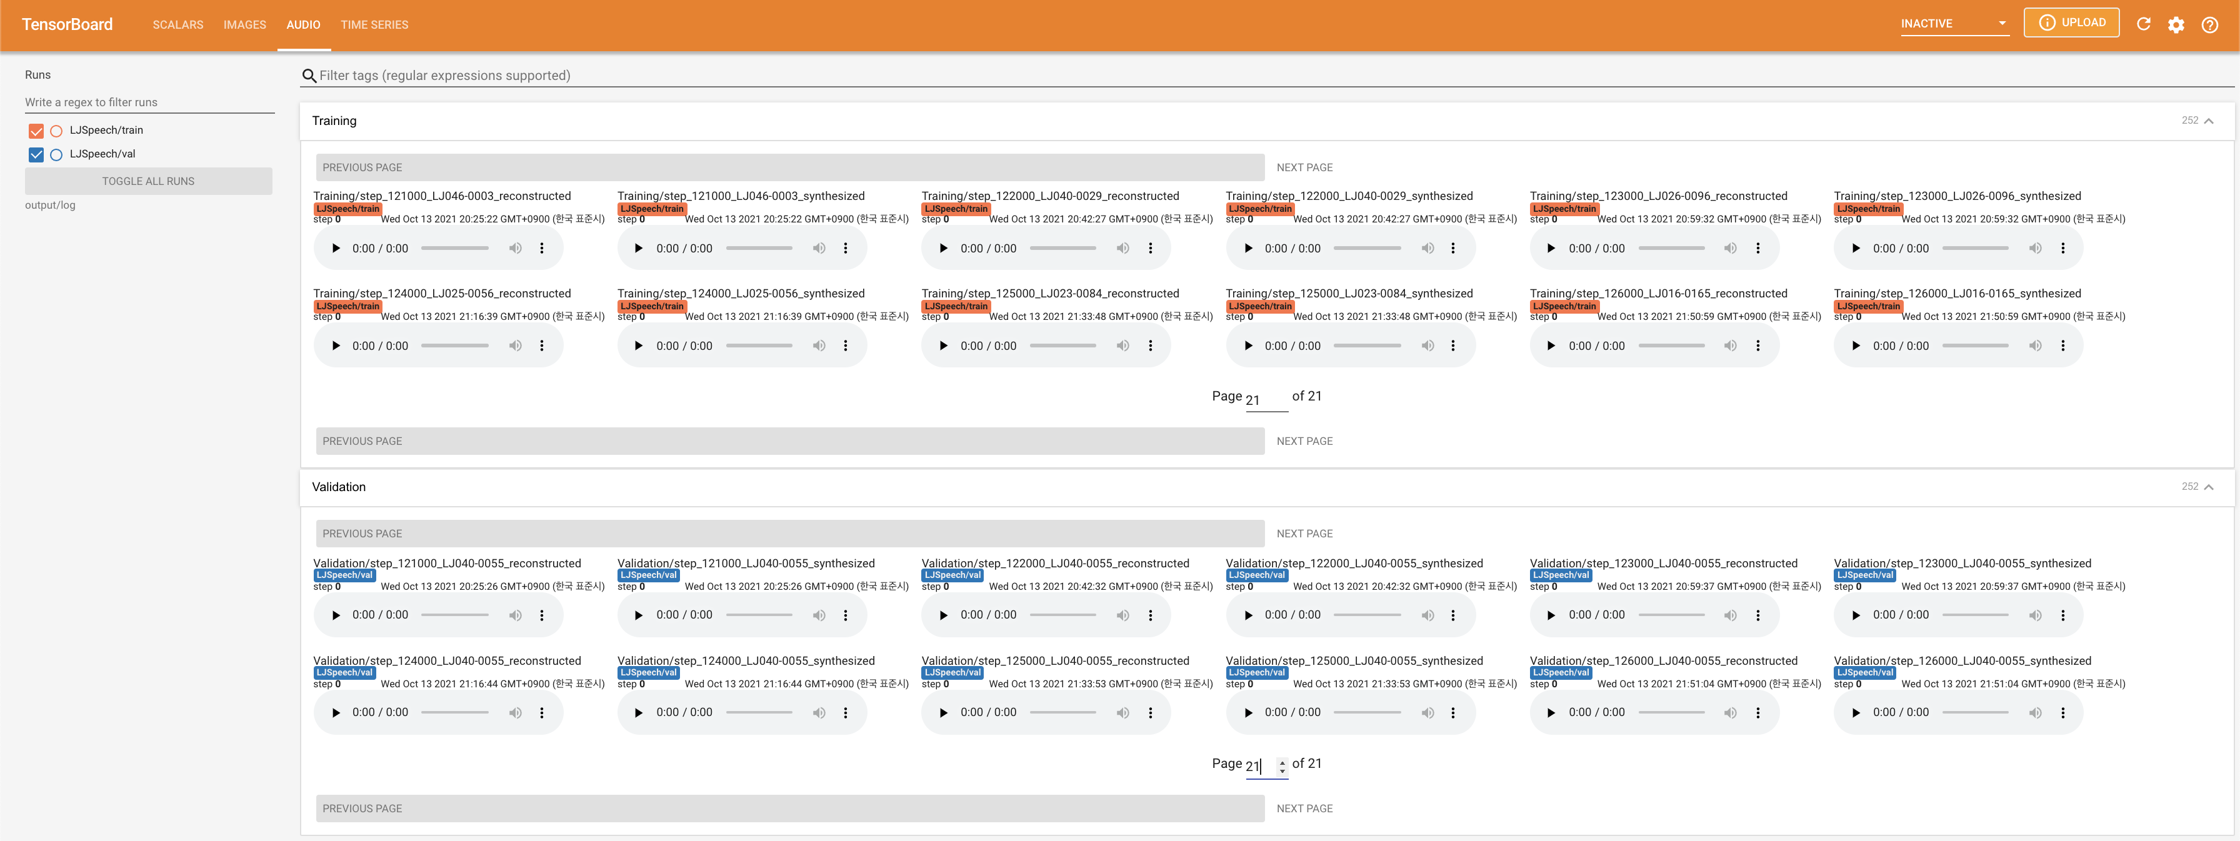Viewport: 2240px width, 841px height.
Task: Open TensorBoard settings gear icon
Action: pyautogui.click(x=2176, y=24)
